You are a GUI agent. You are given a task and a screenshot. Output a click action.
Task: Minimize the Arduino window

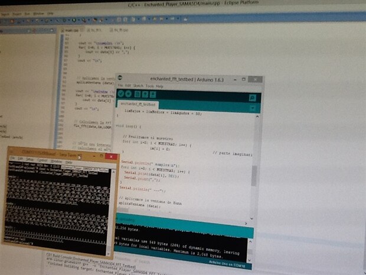pos(235,79)
